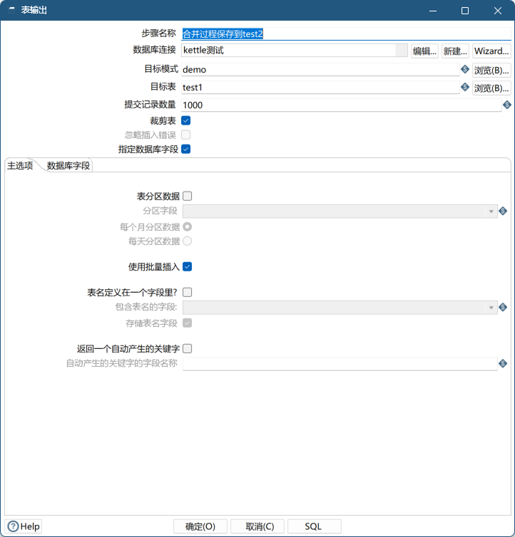Click variable icon next to 目标模式 field
The height and width of the screenshot is (537, 515).
[464, 69]
